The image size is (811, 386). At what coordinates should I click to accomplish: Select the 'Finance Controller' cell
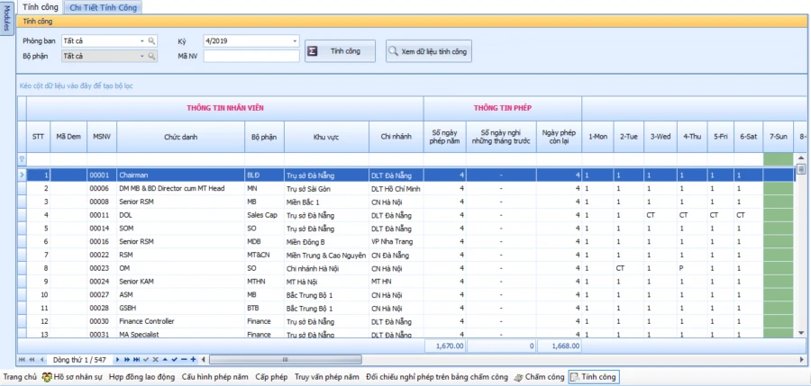point(180,321)
